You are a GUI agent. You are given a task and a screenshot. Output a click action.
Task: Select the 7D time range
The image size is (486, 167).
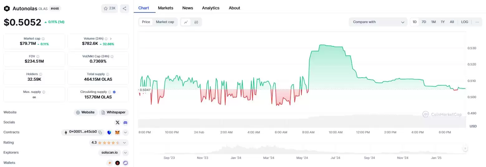tap(424, 22)
